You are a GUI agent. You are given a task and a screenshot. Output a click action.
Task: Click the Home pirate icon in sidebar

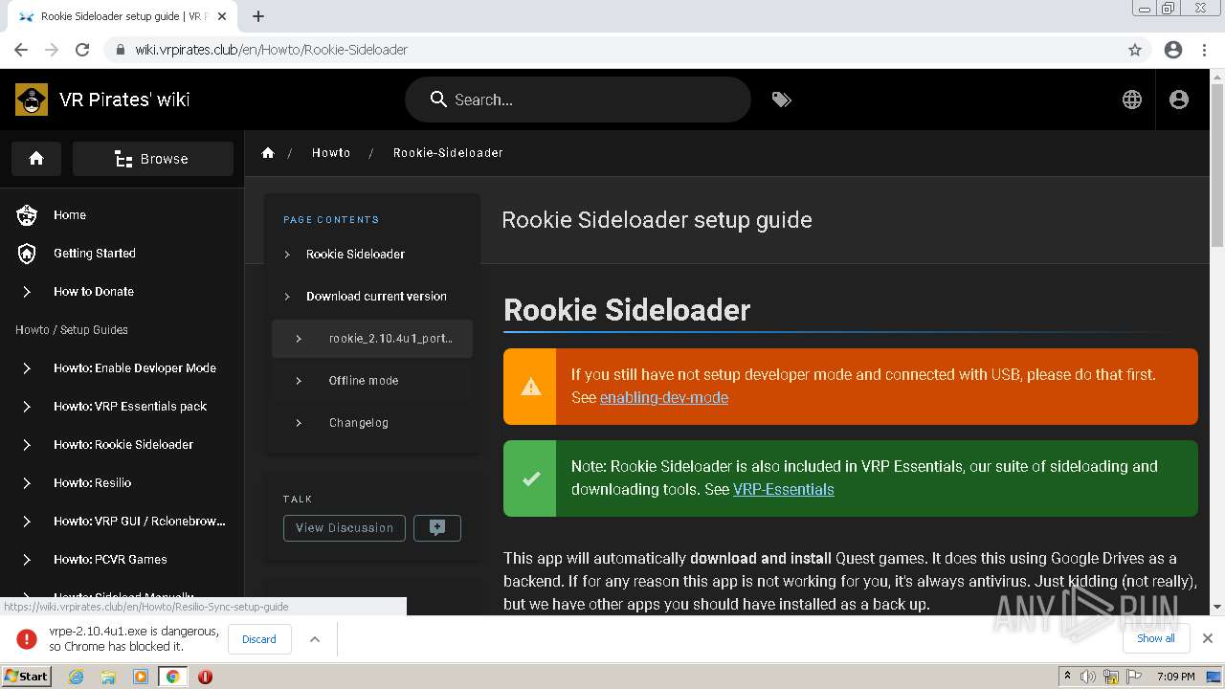point(27,215)
